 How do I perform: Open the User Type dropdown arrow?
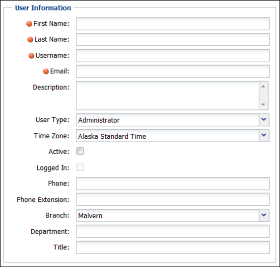[264, 120]
